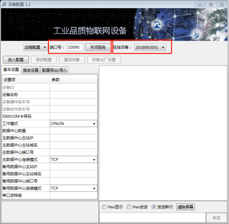Click the 关闭服务 button
Image resolution: width=229 pixels, height=224 pixels.
click(x=98, y=47)
